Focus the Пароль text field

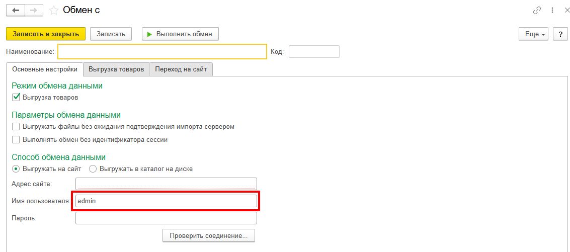(x=166, y=218)
